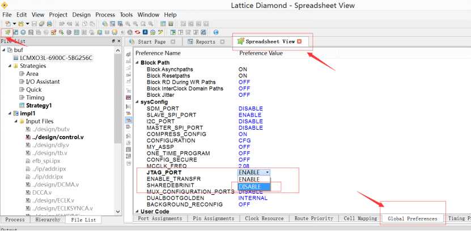Open the Open file dropdown arrow
471x231 pixels.
point(27,24)
